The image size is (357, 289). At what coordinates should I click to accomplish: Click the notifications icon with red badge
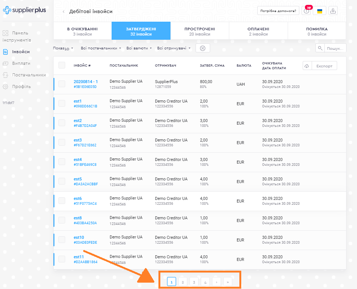[x=307, y=11]
